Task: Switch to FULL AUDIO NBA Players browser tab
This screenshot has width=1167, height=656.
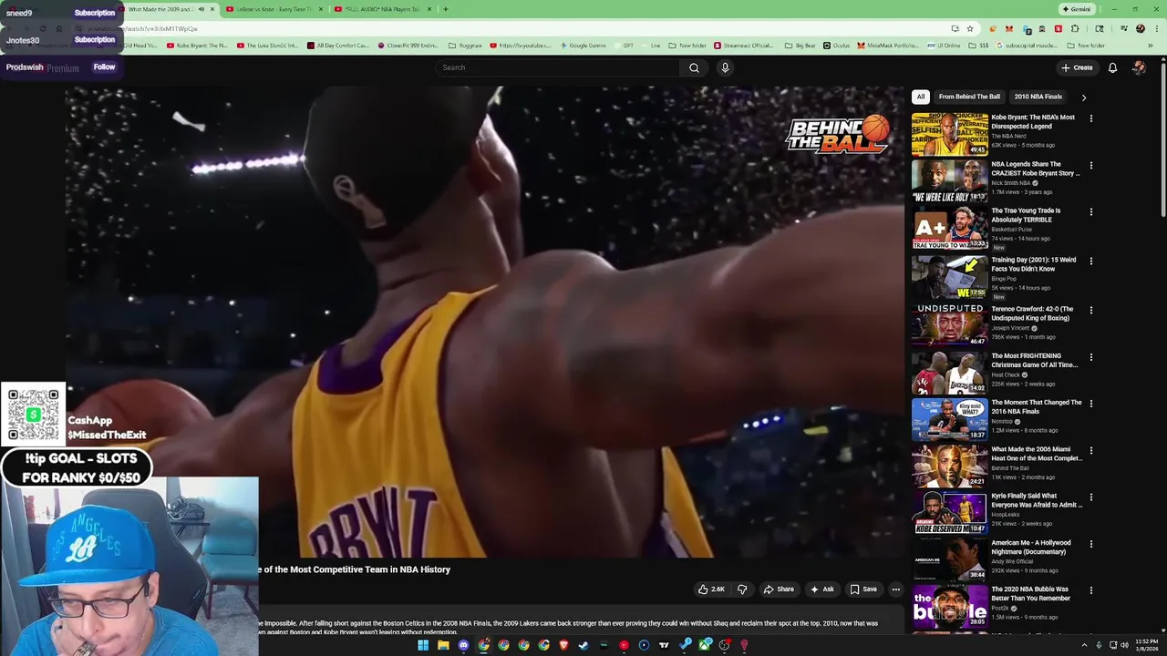Action: point(383,9)
